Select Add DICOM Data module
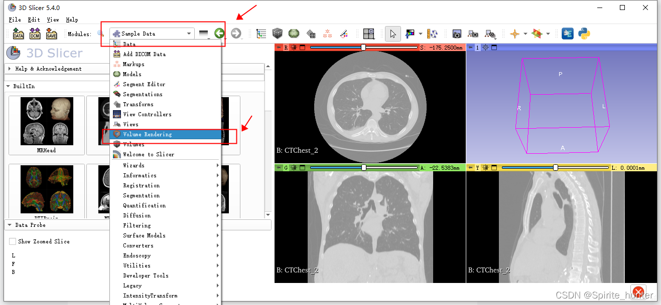Viewport: 661px width, 305px height. [x=166, y=54]
